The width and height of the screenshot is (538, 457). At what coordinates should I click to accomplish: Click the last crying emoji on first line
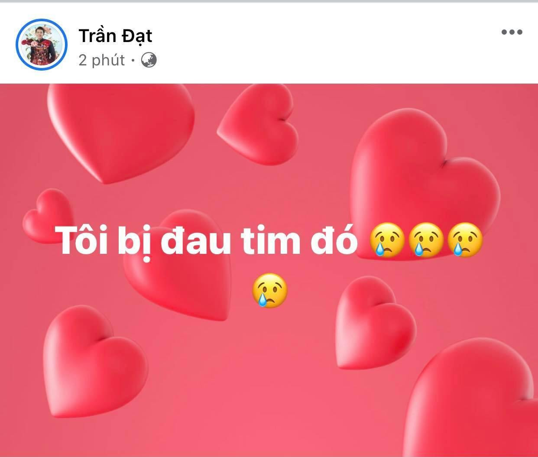tap(464, 240)
